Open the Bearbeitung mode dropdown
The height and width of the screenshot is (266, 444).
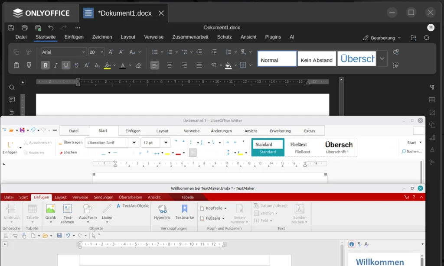pyautogui.click(x=382, y=38)
